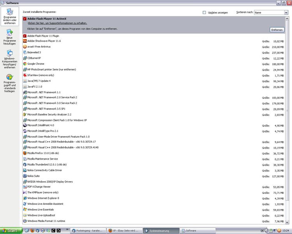Click the Microsoft IntelliType Pro 2.1 icon

(25, 131)
